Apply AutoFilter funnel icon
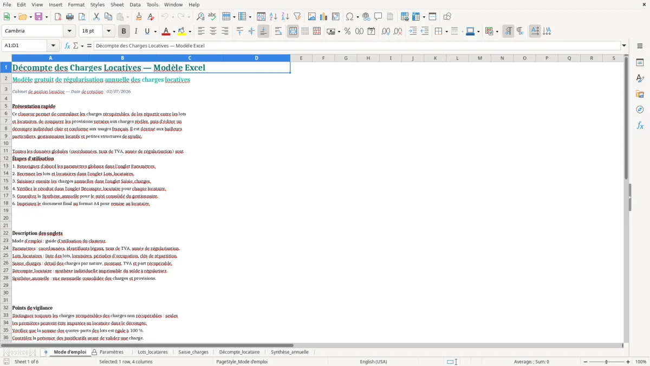The width and height of the screenshot is (650, 366). pyautogui.click(x=297, y=17)
